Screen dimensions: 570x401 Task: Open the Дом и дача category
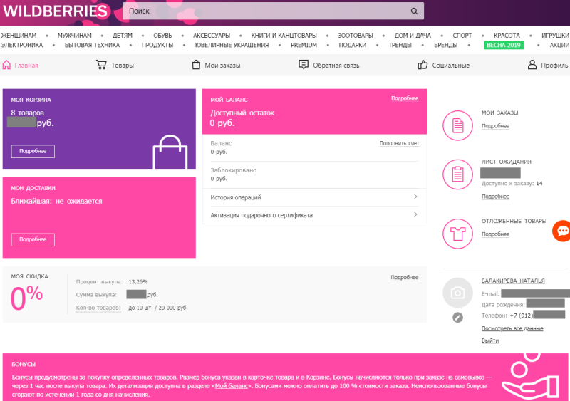pyautogui.click(x=413, y=36)
